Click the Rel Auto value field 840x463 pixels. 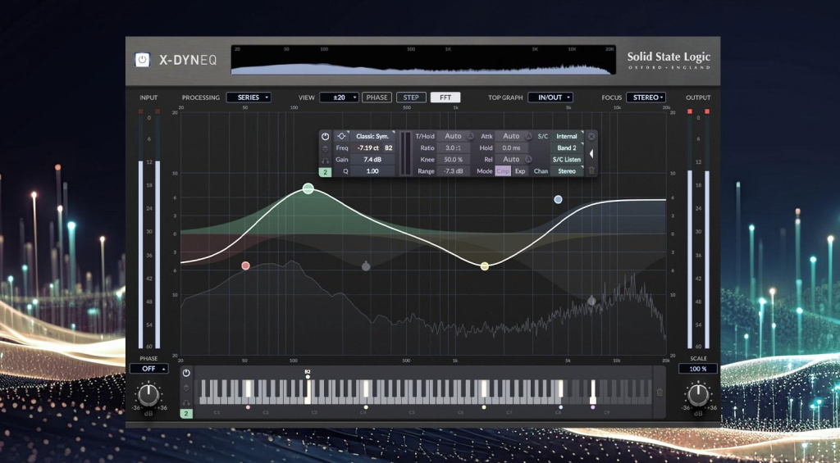(510, 160)
